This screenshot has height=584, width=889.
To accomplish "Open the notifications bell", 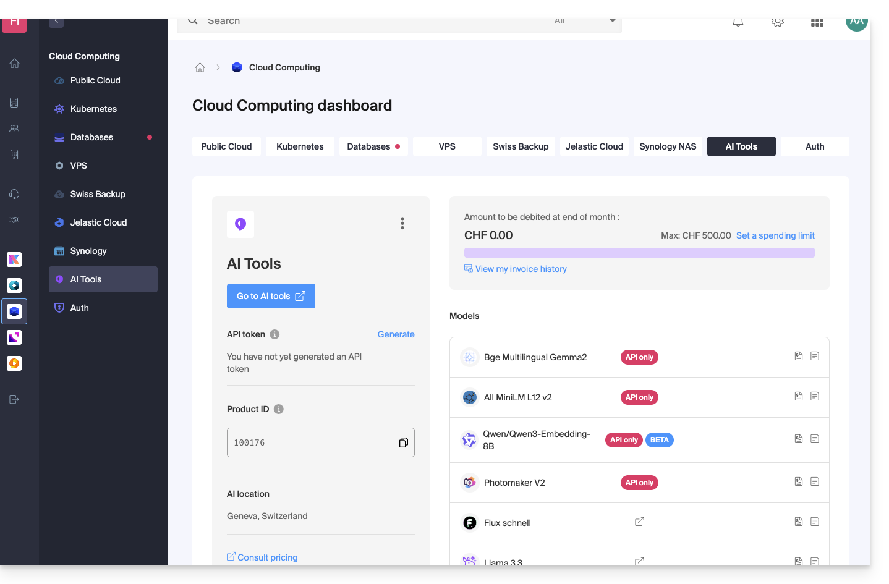I will point(738,22).
